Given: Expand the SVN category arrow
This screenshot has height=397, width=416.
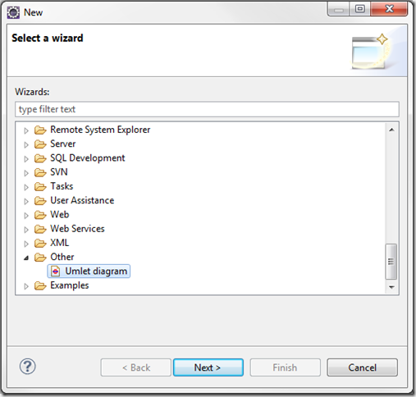Looking at the screenshot, I should (x=26, y=173).
